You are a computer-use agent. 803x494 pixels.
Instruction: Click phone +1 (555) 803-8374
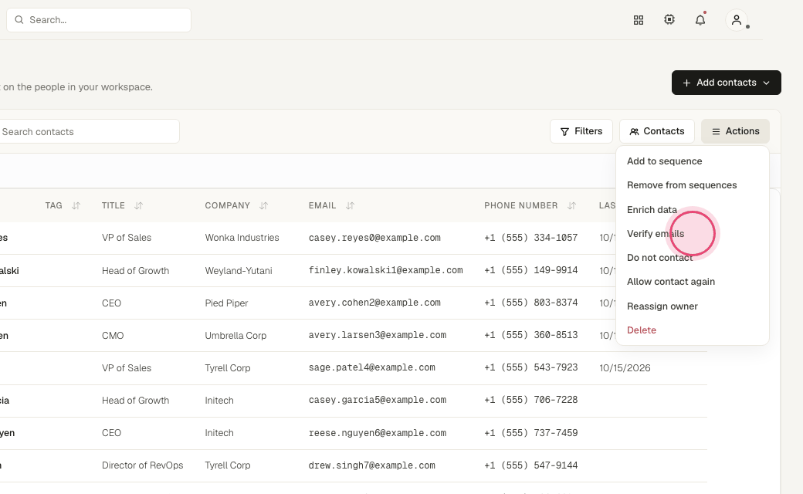pos(530,303)
